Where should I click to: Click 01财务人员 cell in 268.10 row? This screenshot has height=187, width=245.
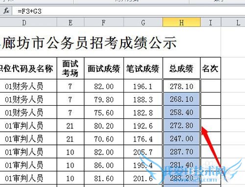coord(28,99)
